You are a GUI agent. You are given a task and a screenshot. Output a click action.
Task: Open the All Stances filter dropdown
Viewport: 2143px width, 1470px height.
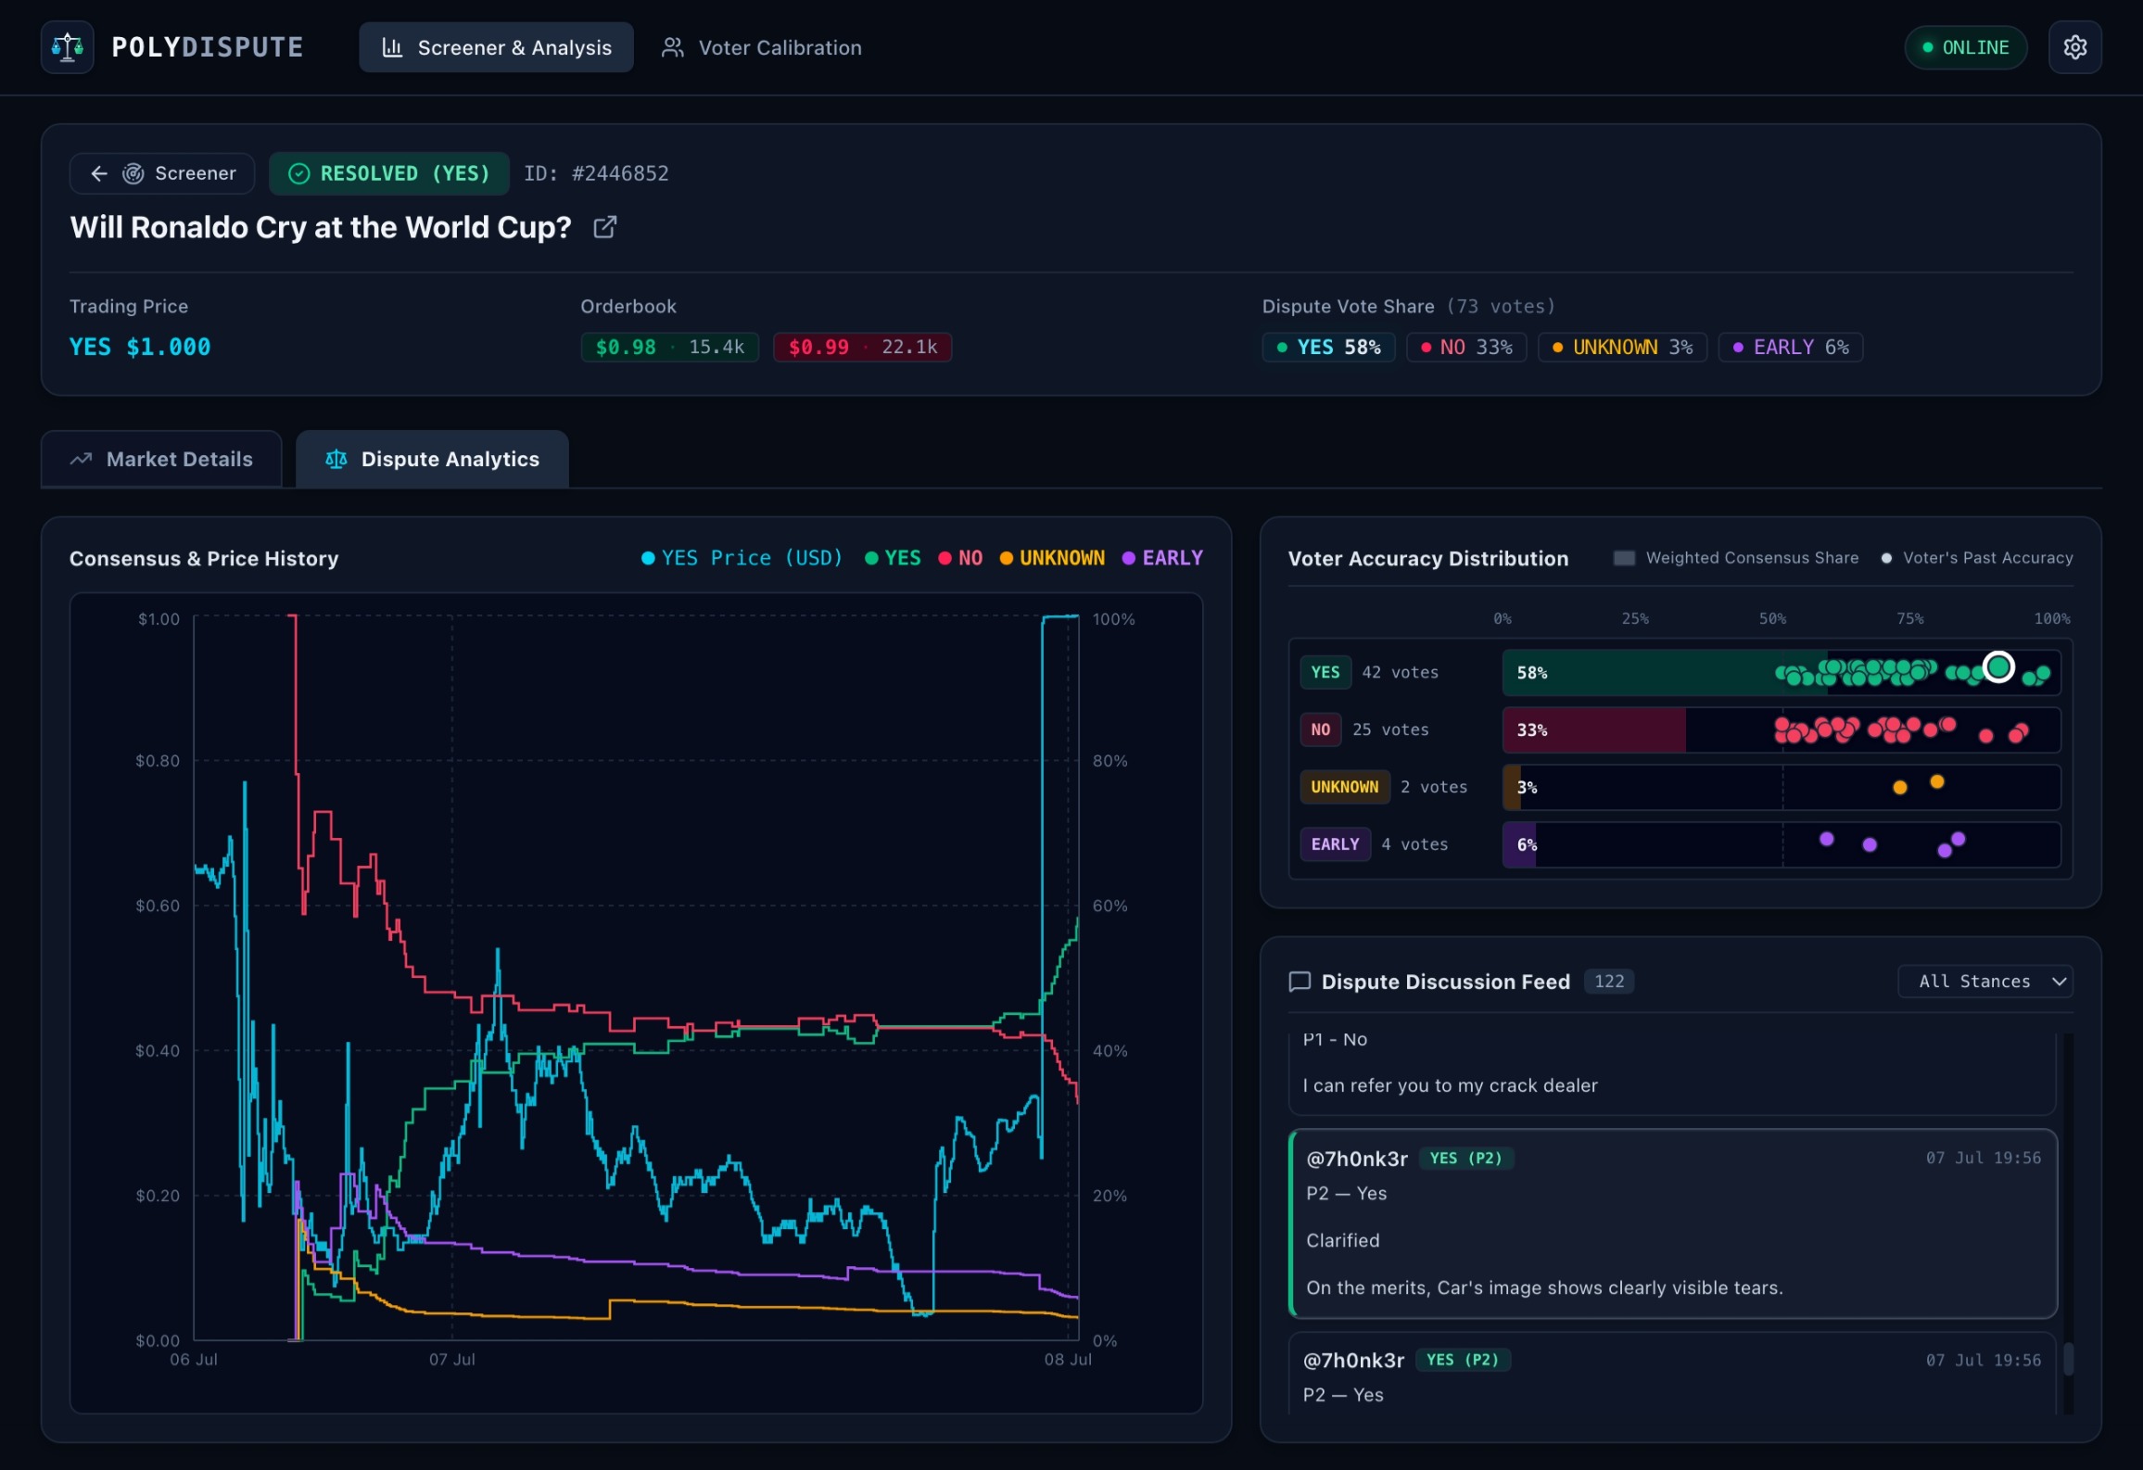1985,982
